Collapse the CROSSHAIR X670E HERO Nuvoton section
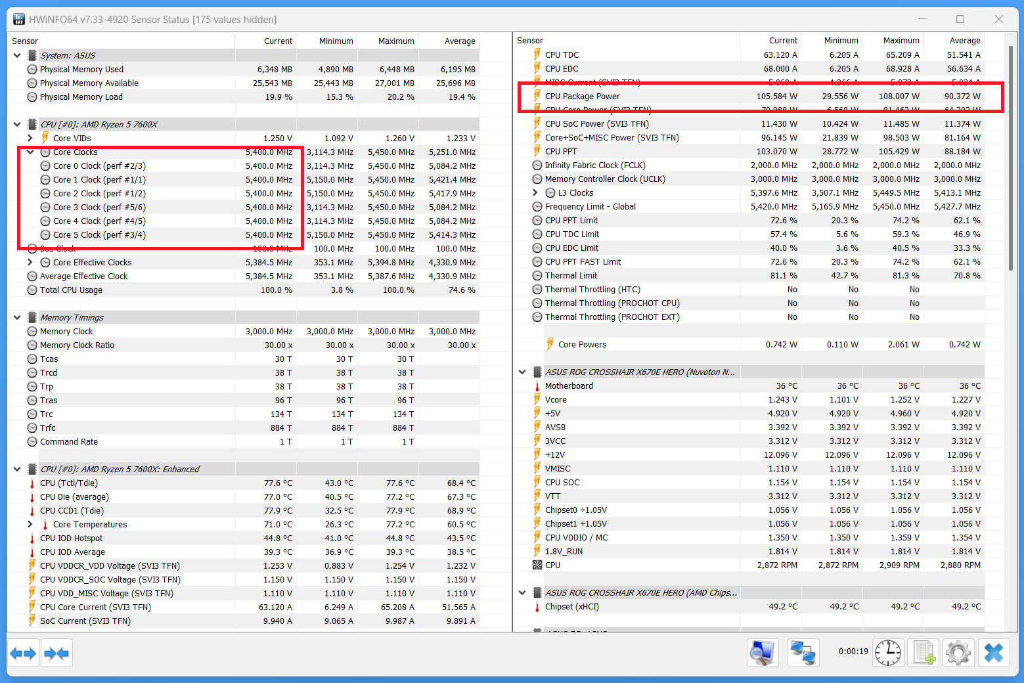Screen dimensions: 1024x683 (522, 372)
